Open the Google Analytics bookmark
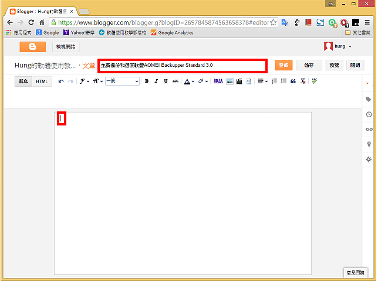378x282 pixels. (172, 32)
